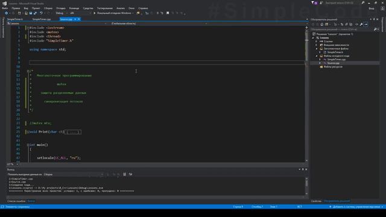The height and width of the screenshot is (217, 386).
Task: Collapse the comment block on line 11
Action: [28, 71]
